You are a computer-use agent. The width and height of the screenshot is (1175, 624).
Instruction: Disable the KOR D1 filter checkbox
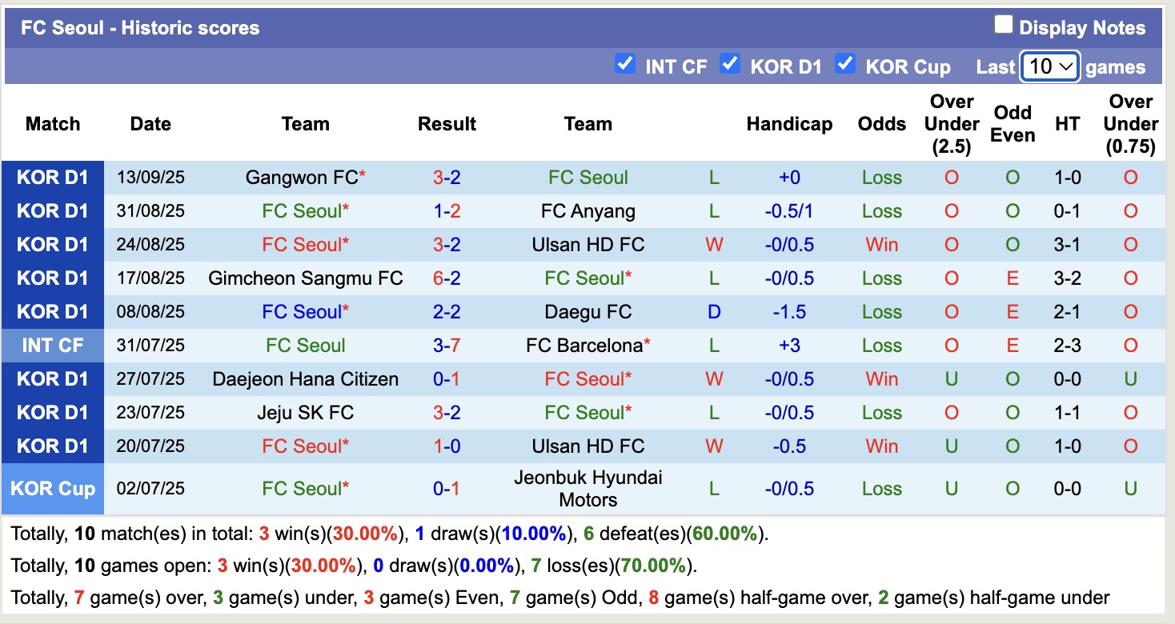(x=730, y=65)
